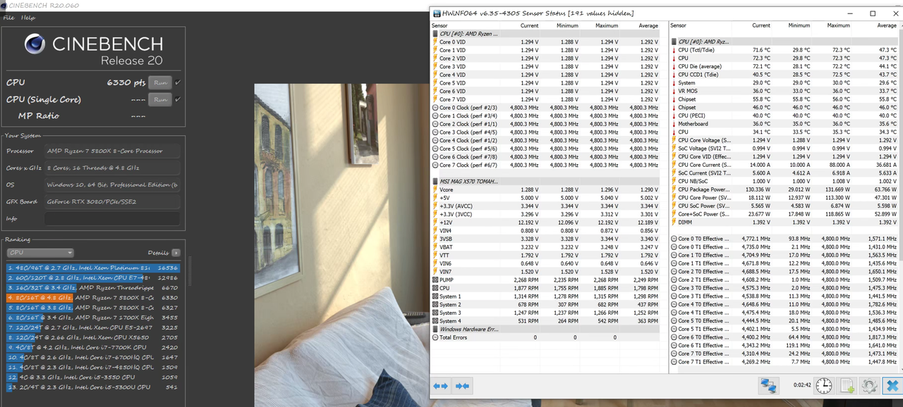
Task: Run the CPU multi-core benchmark
Action: pos(160,82)
